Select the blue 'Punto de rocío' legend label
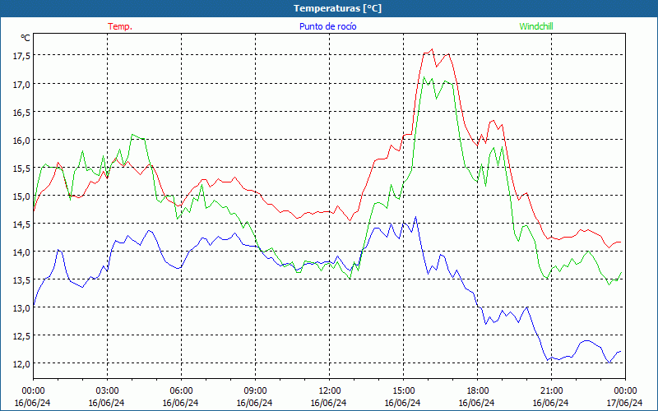Image resolution: width=658 pixels, height=411 pixels. [327, 26]
